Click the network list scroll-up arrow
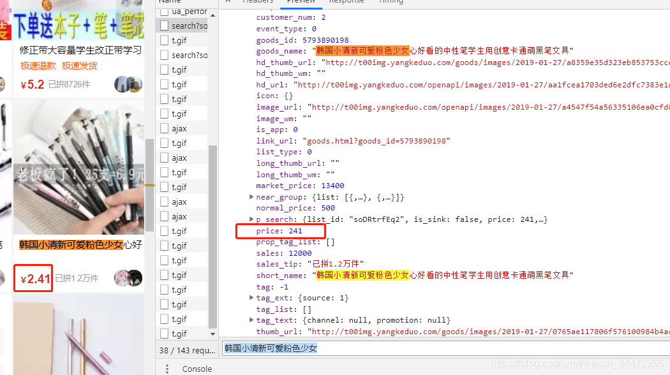Viewport: 670px width, 375px height. (x=212, y=15)
